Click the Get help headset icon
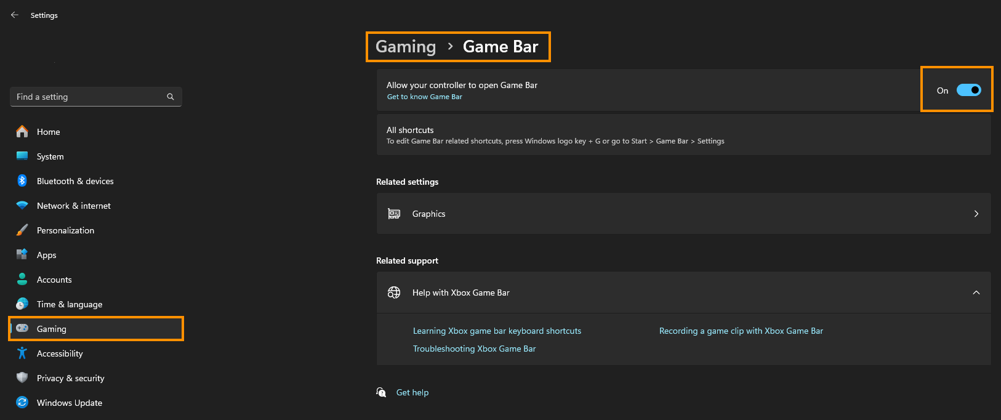 (381, 392)
